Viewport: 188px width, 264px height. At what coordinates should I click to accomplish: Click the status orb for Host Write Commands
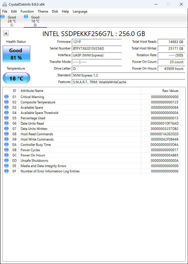point(6,139)
